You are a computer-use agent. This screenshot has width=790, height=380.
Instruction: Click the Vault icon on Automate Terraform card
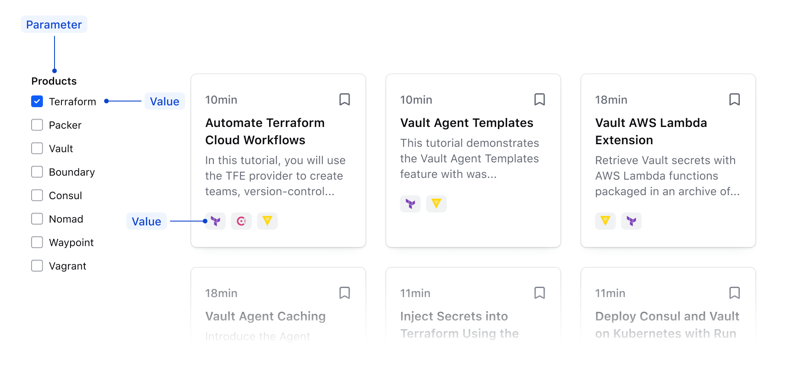point(267,221)
